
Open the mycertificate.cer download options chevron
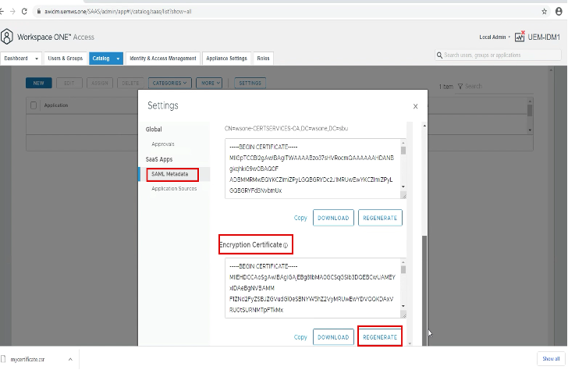[x=70, y=359]
